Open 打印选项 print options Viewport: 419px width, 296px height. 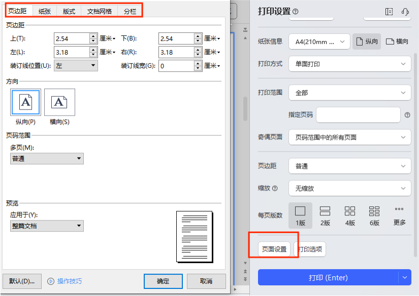[x=310, y=249]
